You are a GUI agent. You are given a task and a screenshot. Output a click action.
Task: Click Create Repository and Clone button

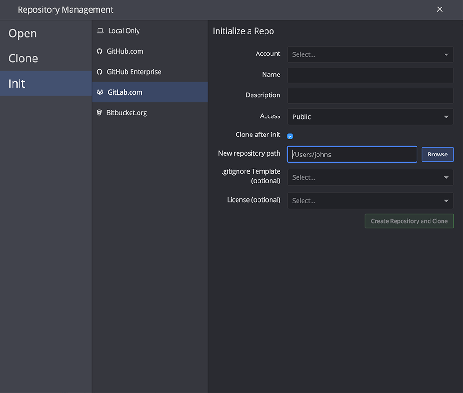coord(409,221)
